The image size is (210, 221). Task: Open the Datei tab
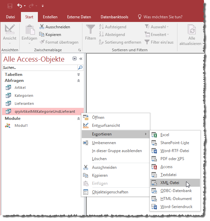10,17
